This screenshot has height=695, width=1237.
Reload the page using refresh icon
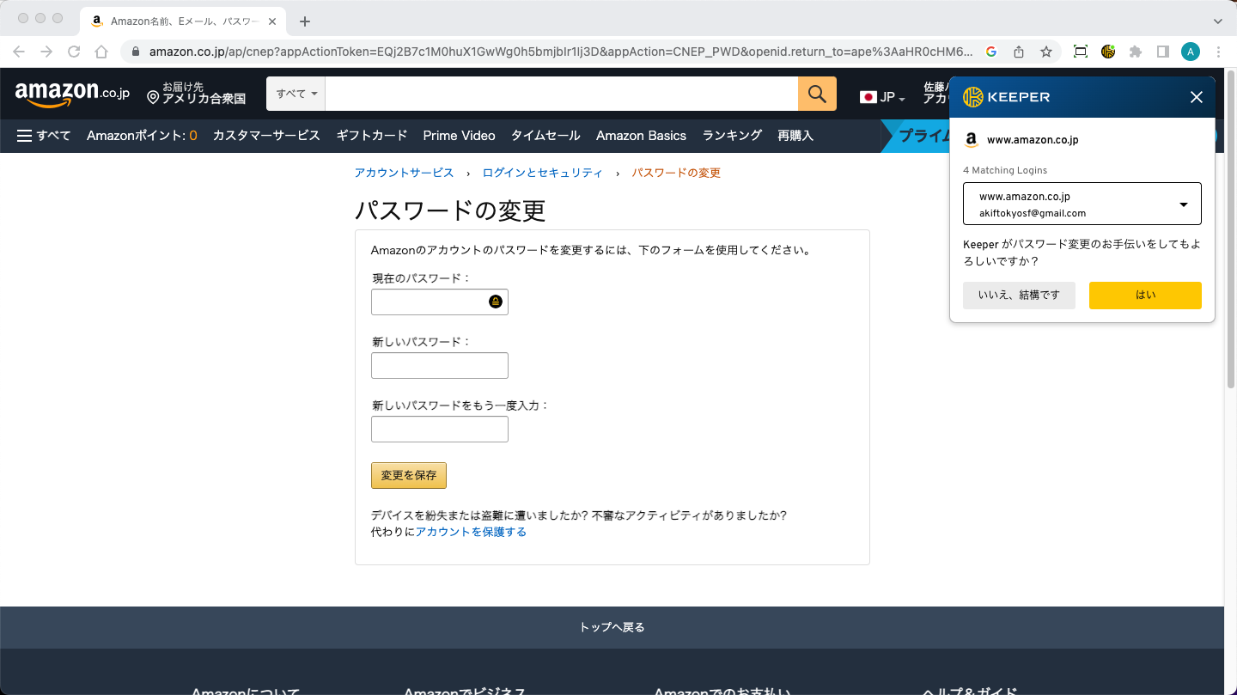tap(74, 52)
